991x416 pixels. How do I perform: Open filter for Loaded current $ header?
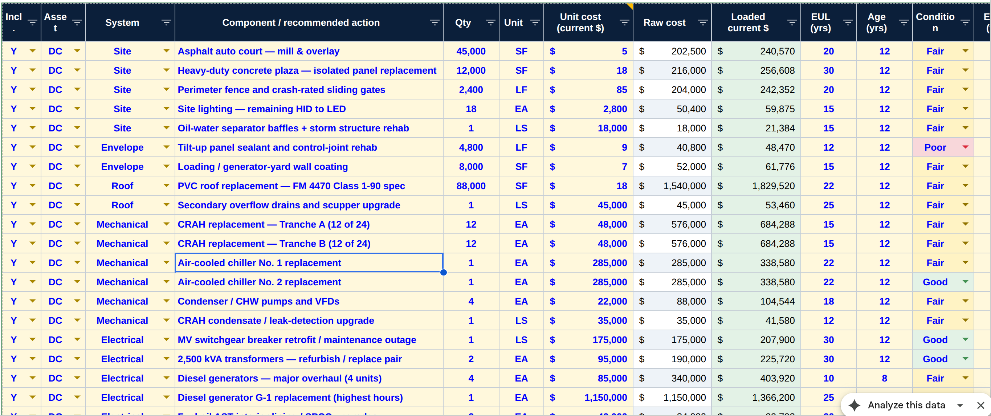click(792, 23)
